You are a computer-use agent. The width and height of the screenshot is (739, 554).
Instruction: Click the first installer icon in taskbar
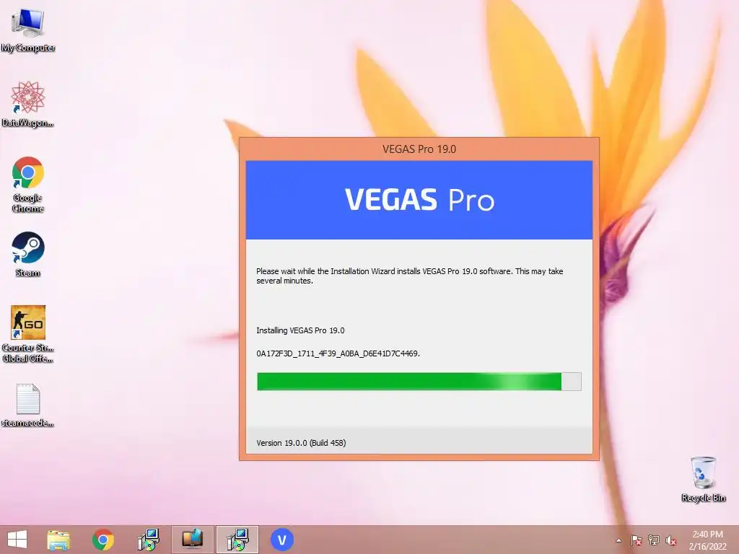(x=148, y=540)
